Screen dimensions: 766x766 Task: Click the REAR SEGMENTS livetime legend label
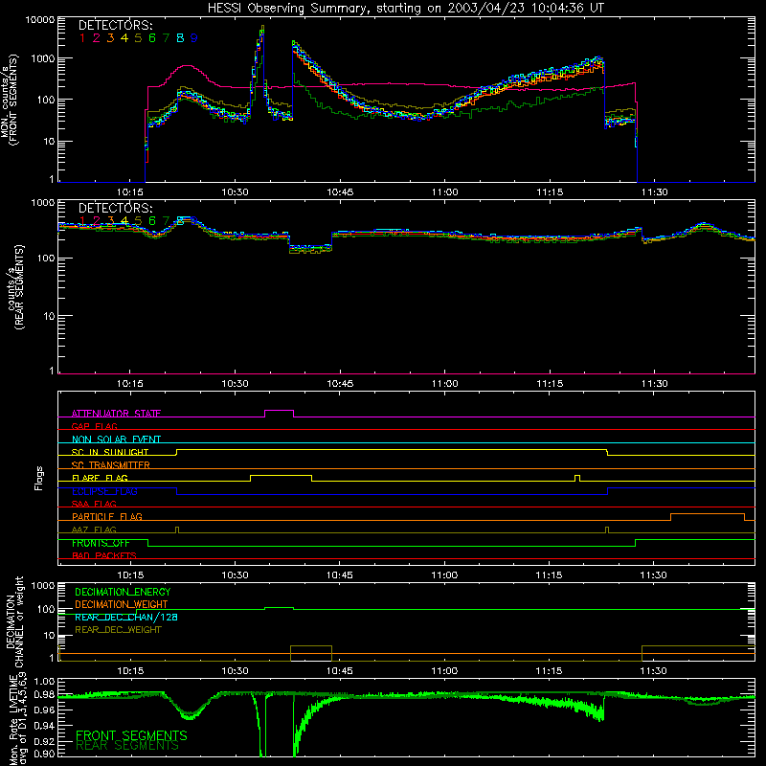[x=127, y=746]
